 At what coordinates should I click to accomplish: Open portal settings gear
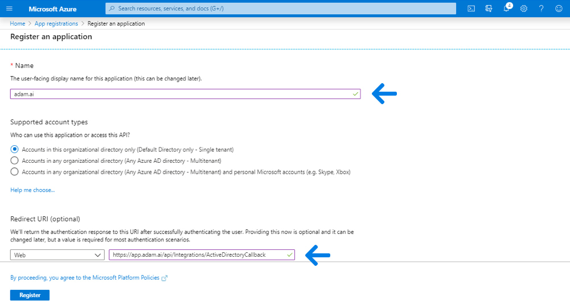[x=523, y=9]
